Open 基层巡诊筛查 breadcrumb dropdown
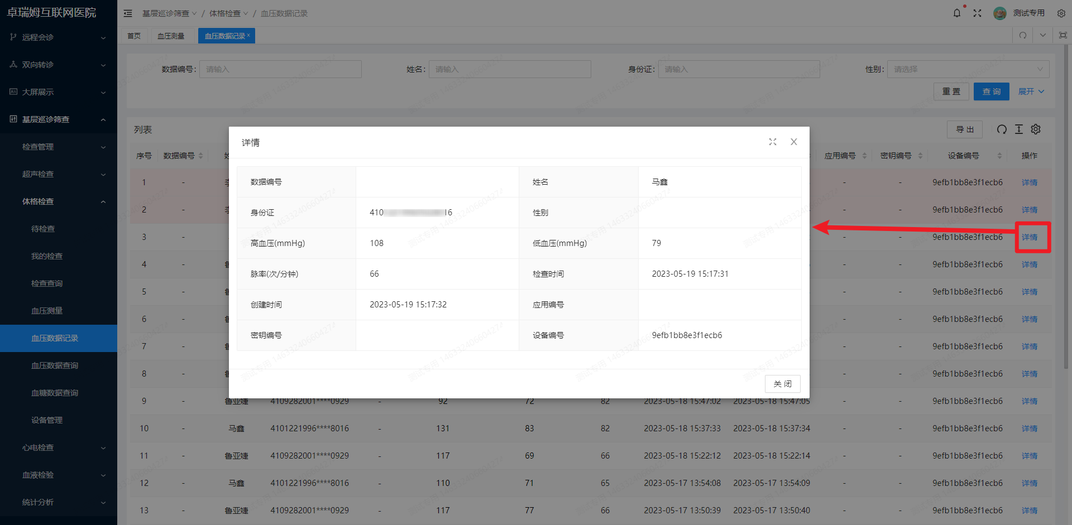This screenshot has height=525, width=1072. coord(169,13)
